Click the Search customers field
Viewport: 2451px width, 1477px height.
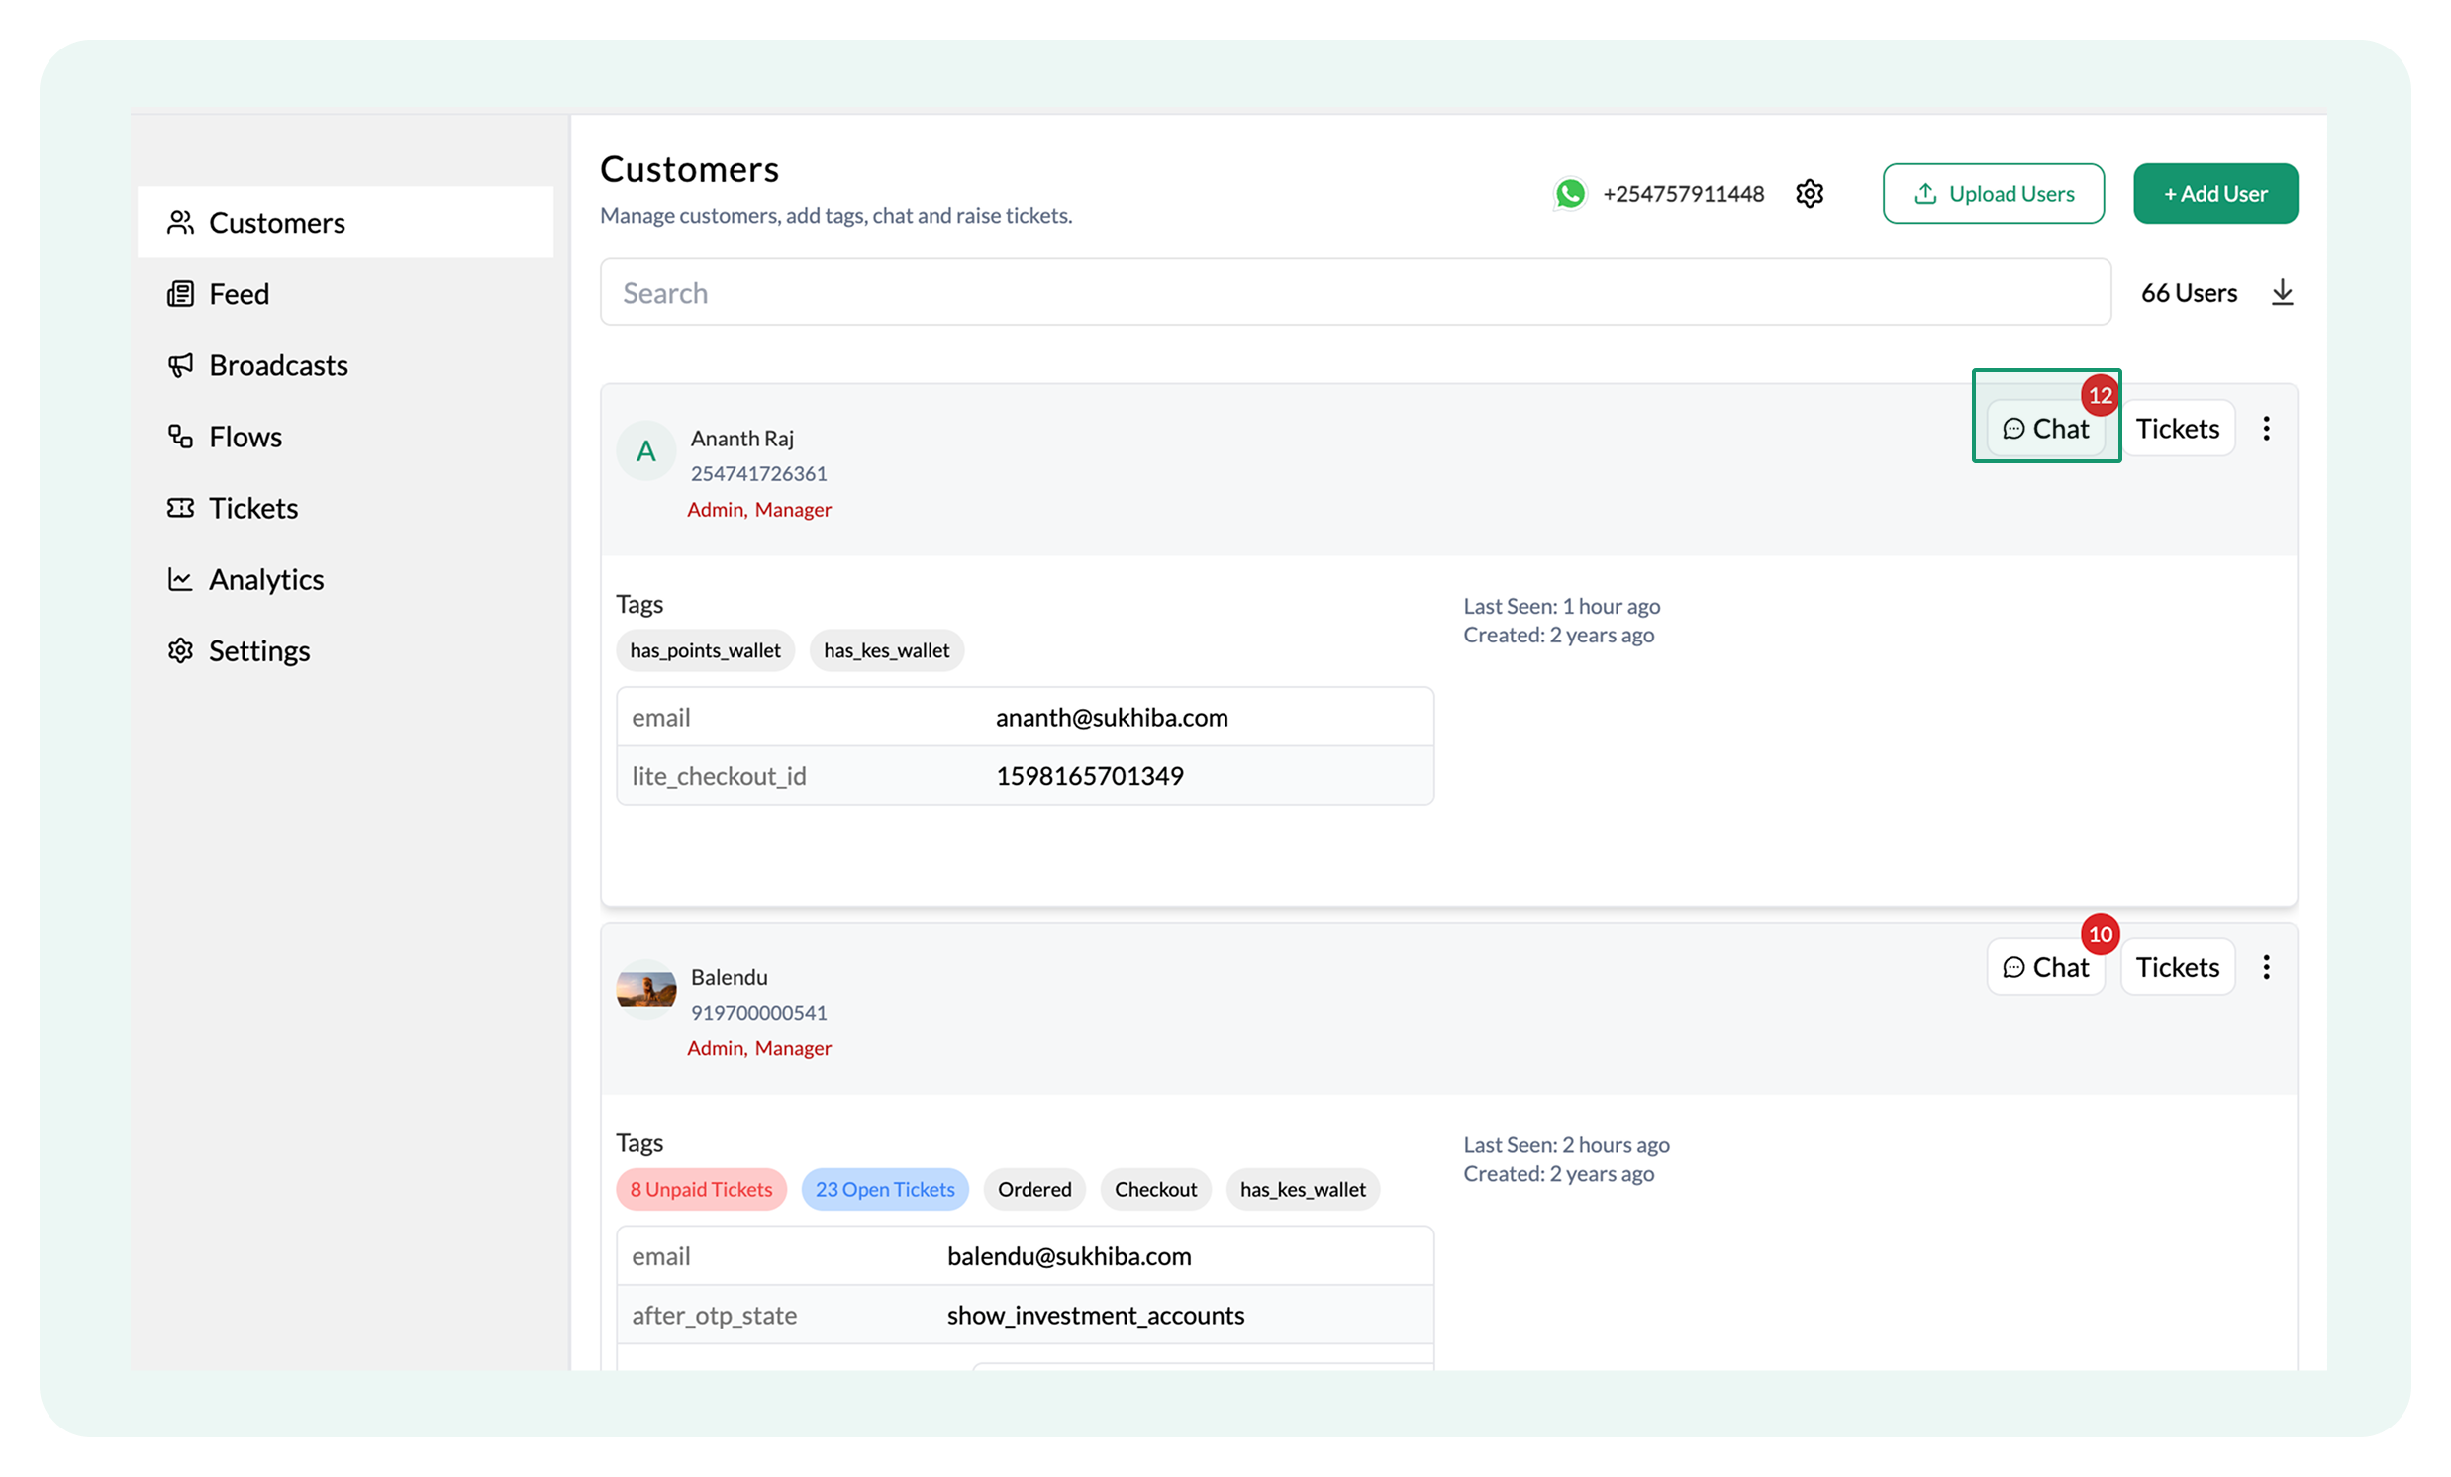coord(1354,292)
